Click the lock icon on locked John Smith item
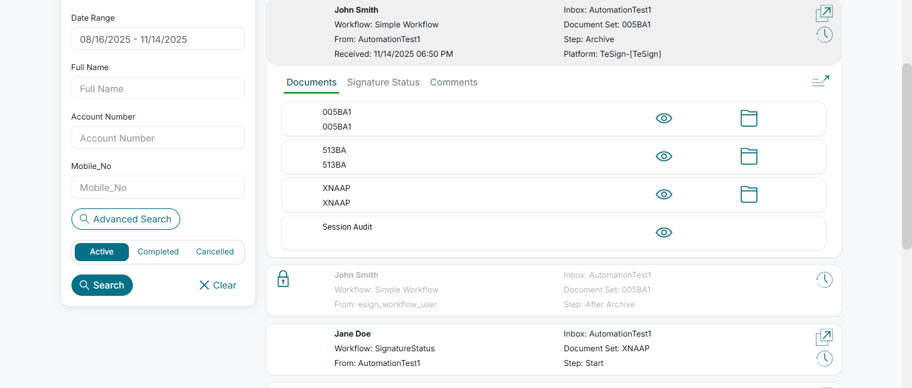This screenshot has width=912, height=388. (283, 279)
